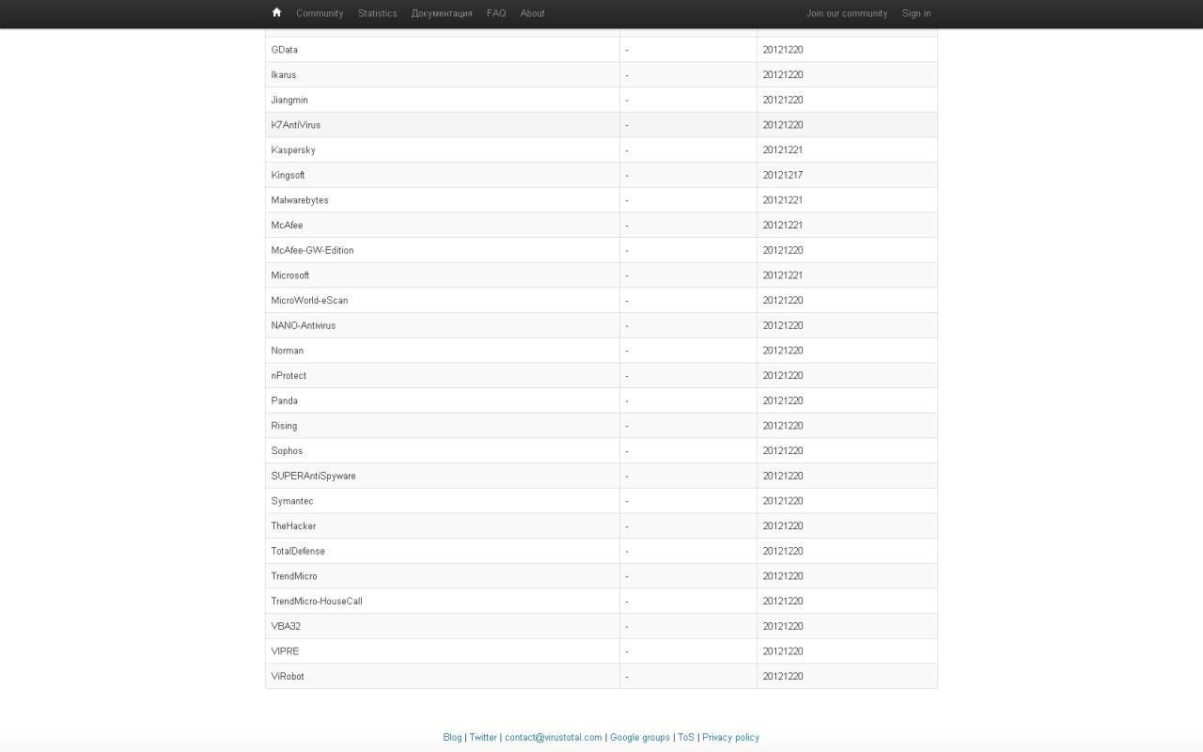Screen dimensions: 1203x752
Task: Click the Sign in link
Action: [x=916, y=13]
